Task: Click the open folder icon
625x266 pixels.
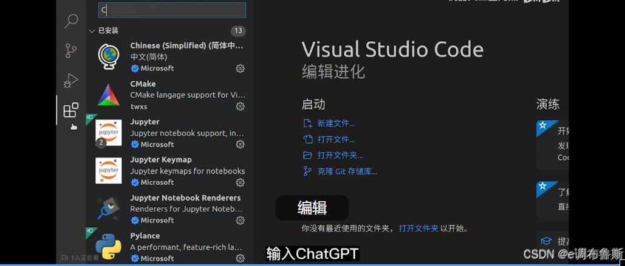Action: pos(308,156)
